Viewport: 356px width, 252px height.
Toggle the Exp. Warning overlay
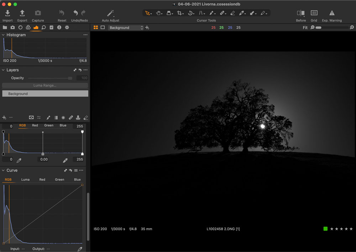tap(332, 16)
